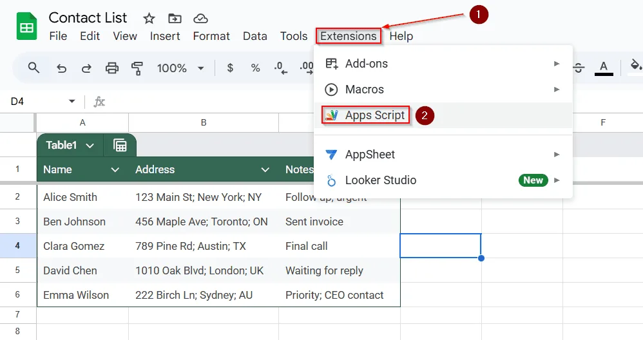Viewport: 643px width, 340px height.
Task: Select the 'Final call' cell
Action: tap(339, 246)
